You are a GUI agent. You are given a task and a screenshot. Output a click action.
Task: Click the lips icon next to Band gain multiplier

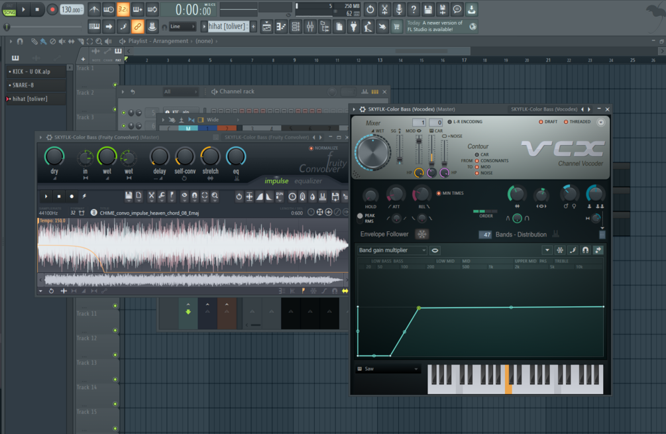[x=435, y=250]
